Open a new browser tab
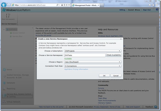This screenshot has height=111, width=161. 102,5
